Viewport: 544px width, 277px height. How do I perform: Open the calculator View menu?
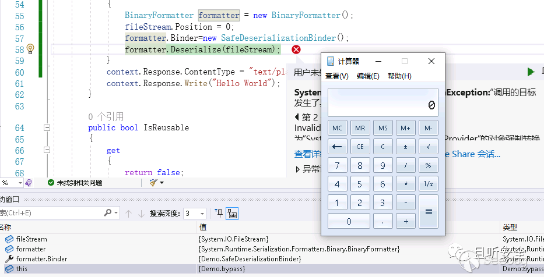tap(336, 76)
